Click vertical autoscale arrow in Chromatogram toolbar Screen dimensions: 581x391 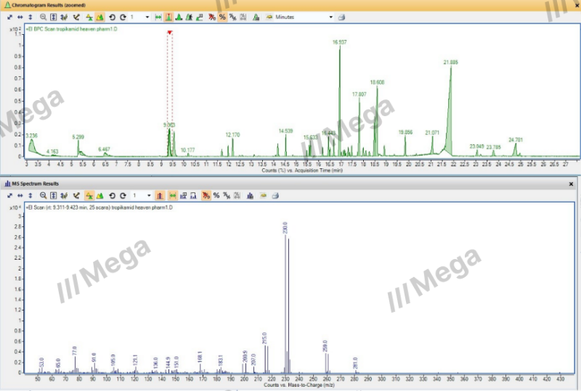[x=31, y=16]
